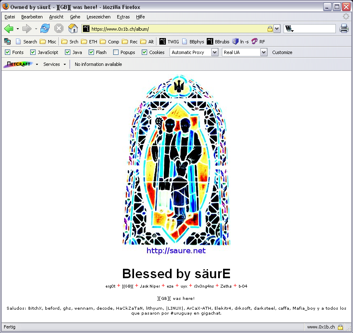Click the Firefox throbber activity icon
353x333 pixels.
coord(346,16)
